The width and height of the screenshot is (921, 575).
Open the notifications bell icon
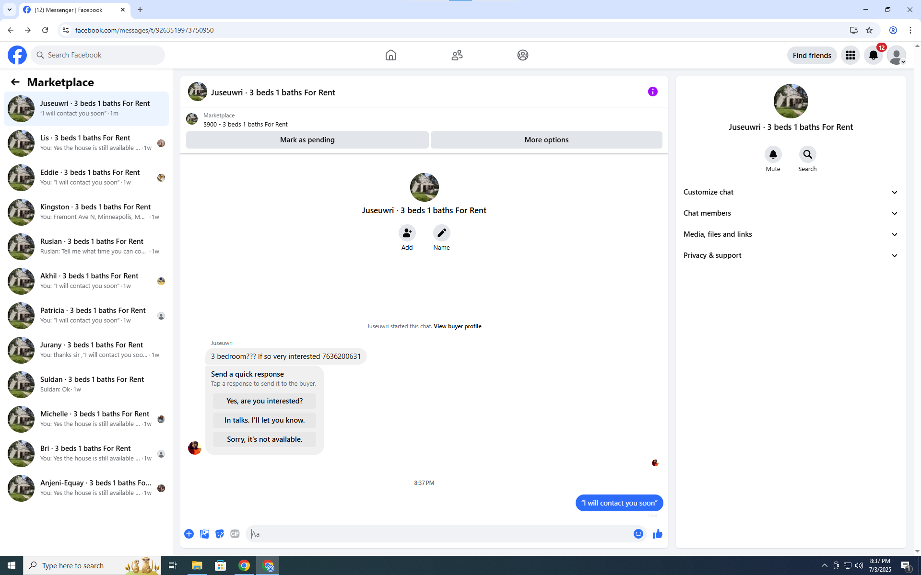pyautogui.click(x=873, y=55)
